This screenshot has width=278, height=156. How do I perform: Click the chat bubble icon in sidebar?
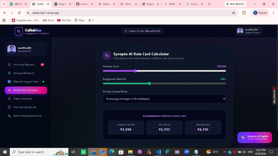point(9,107)
